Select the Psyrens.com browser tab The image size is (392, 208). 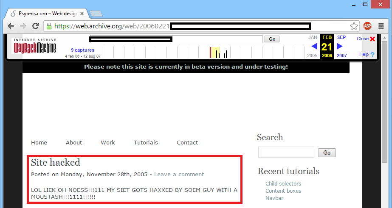48,14
